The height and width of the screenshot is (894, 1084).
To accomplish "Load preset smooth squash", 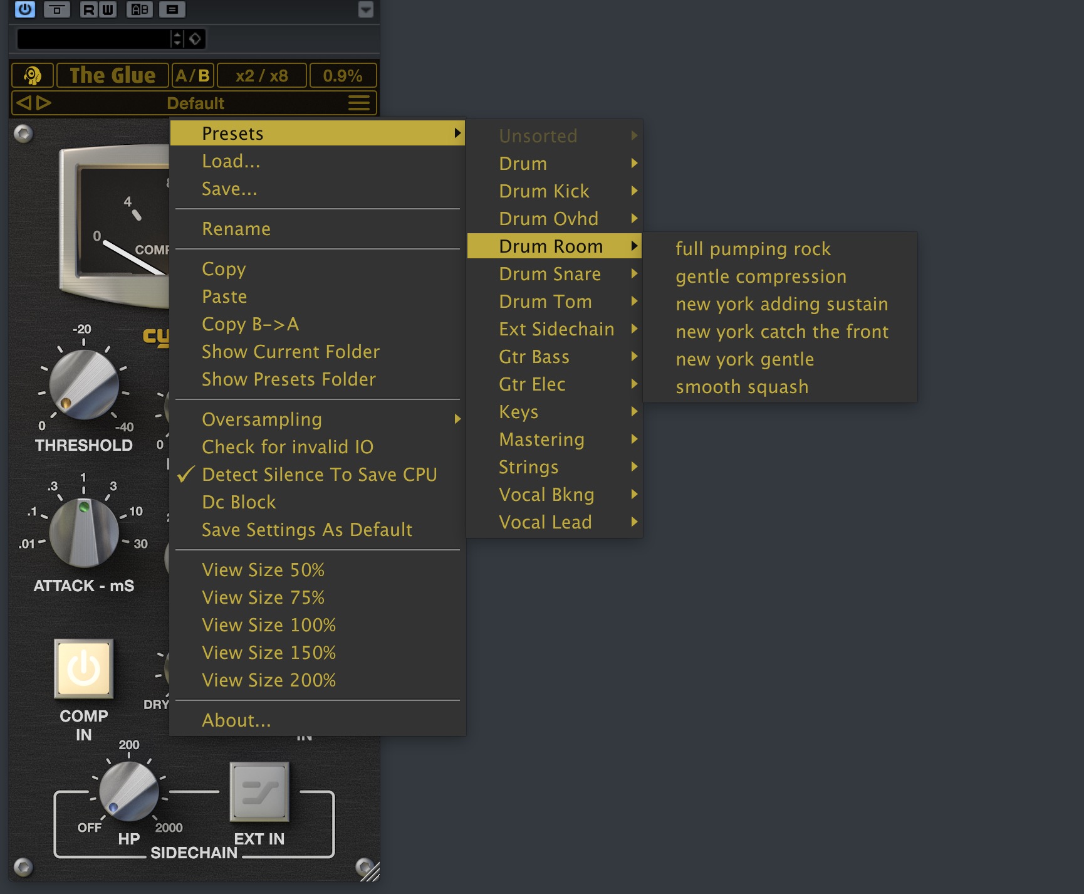I will tap(780, 387).
